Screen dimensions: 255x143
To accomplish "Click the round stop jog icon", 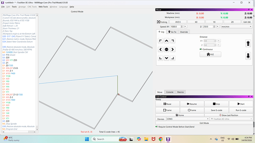I will click(167, 49).
